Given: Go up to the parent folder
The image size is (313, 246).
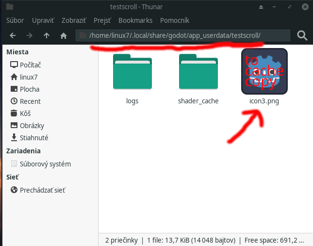Looking at the screenshot, I should [x=47, y=35].
